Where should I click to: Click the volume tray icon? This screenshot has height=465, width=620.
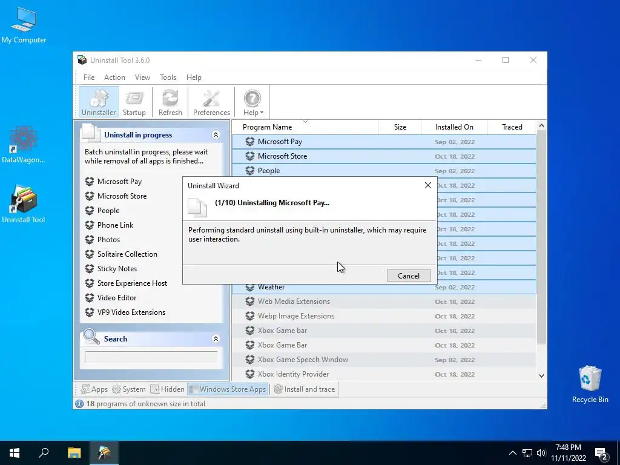tap(541, 453)
